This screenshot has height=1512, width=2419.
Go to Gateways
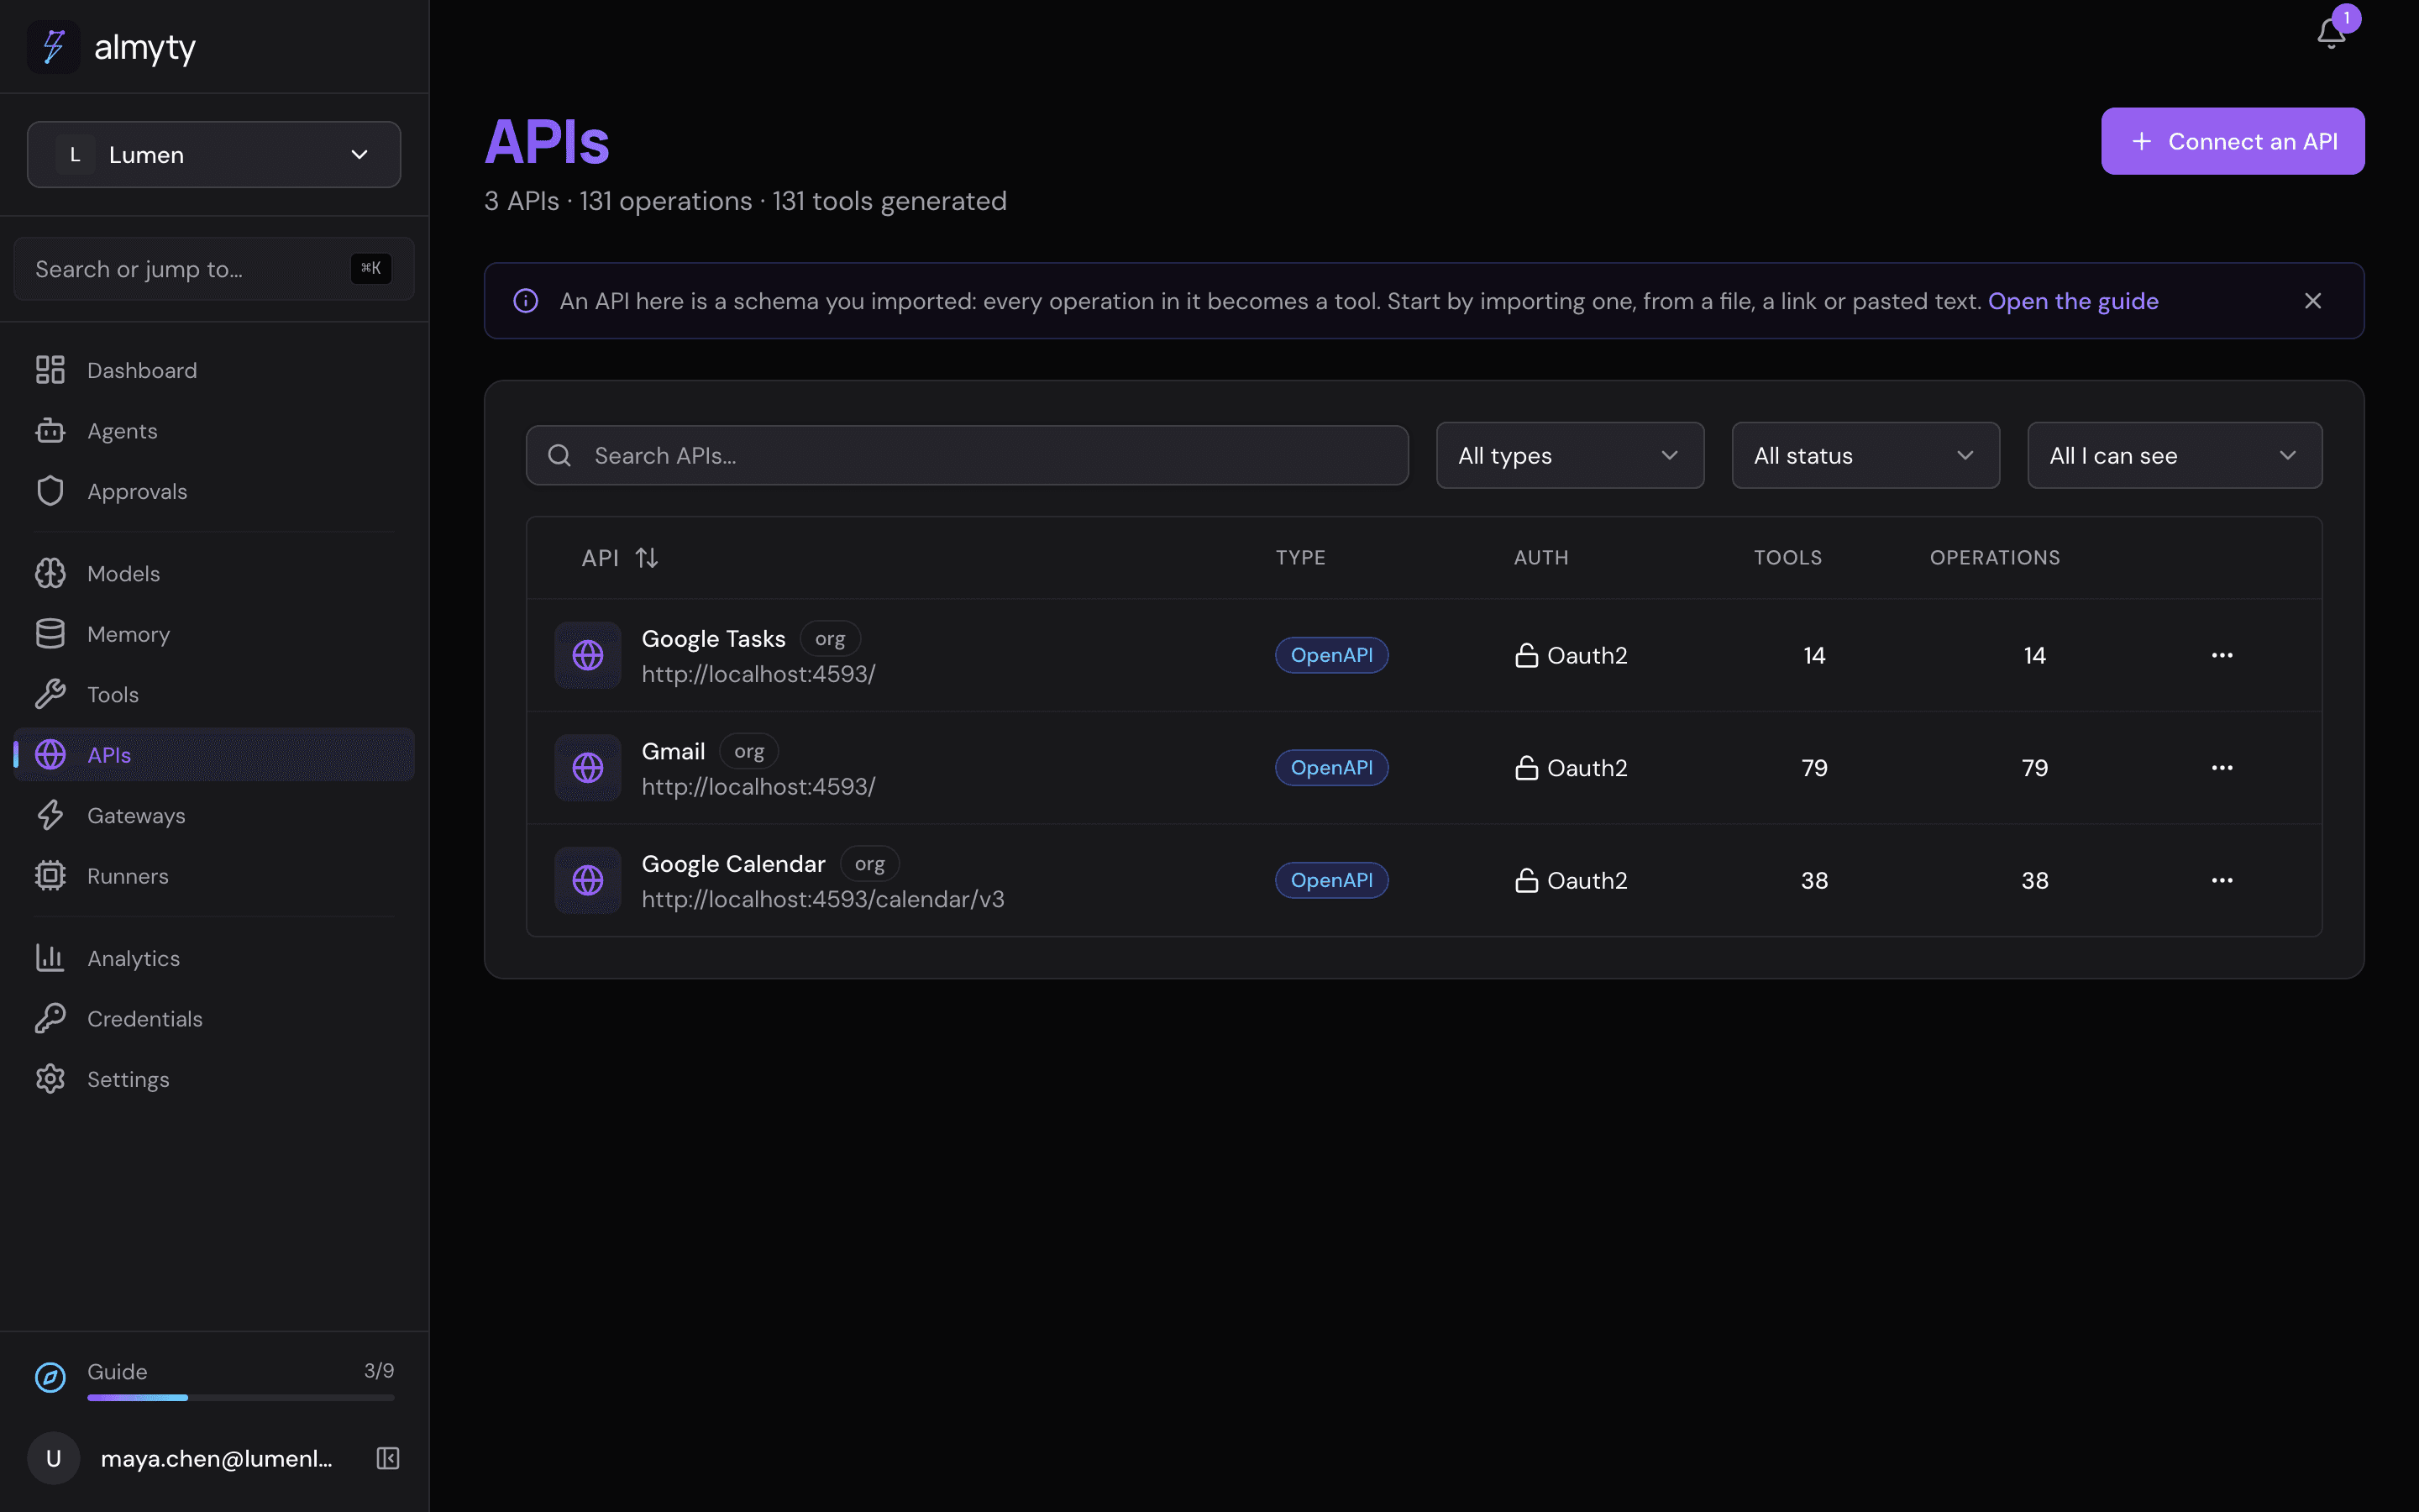tap(214, 816)
